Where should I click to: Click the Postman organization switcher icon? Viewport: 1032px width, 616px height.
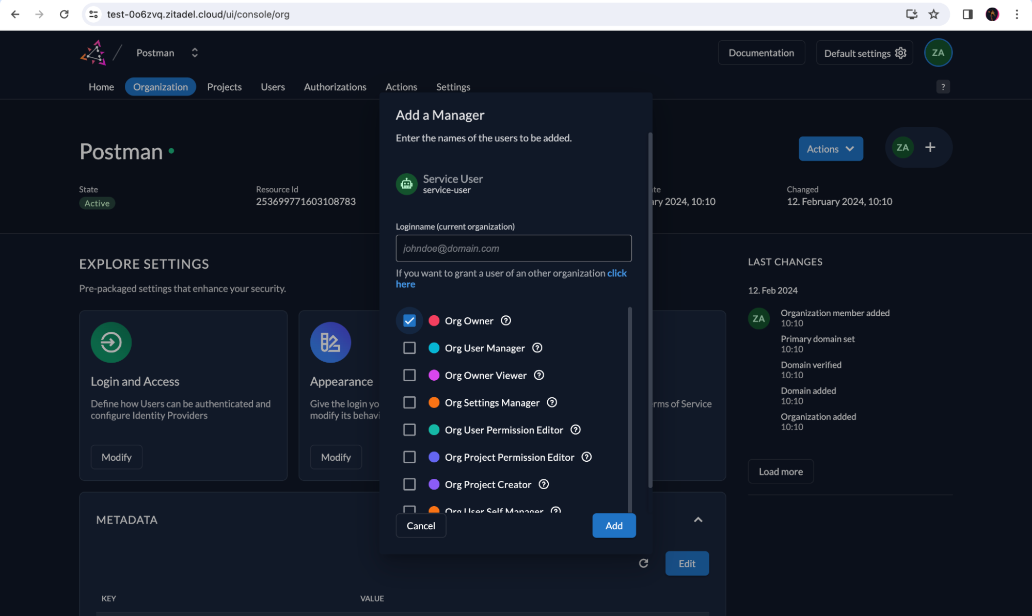tap(193, 52)
